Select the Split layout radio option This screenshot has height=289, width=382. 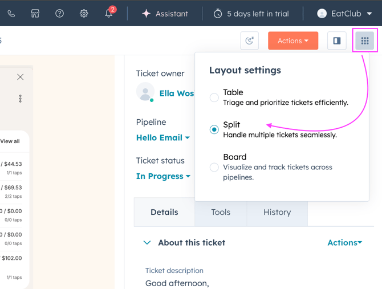pos(214,129)
